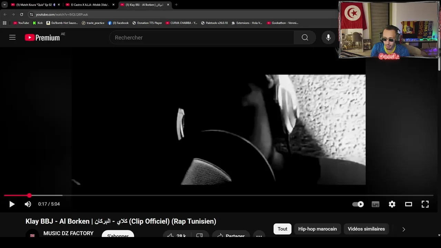
Task: Open MUSIC DZ FACTORY channel name
Action: tap(68, 234)
